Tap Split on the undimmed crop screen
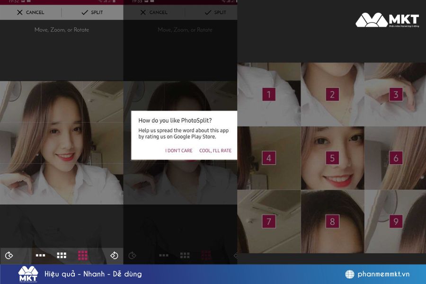Viewport: 426px width, 284px height. click(92, 12)
